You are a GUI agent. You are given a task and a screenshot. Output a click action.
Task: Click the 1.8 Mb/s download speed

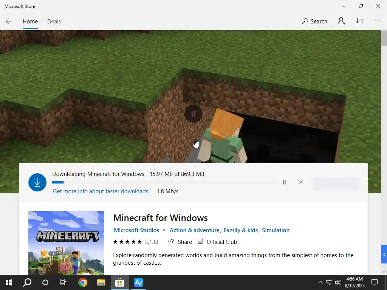click(x=167, y=191)
